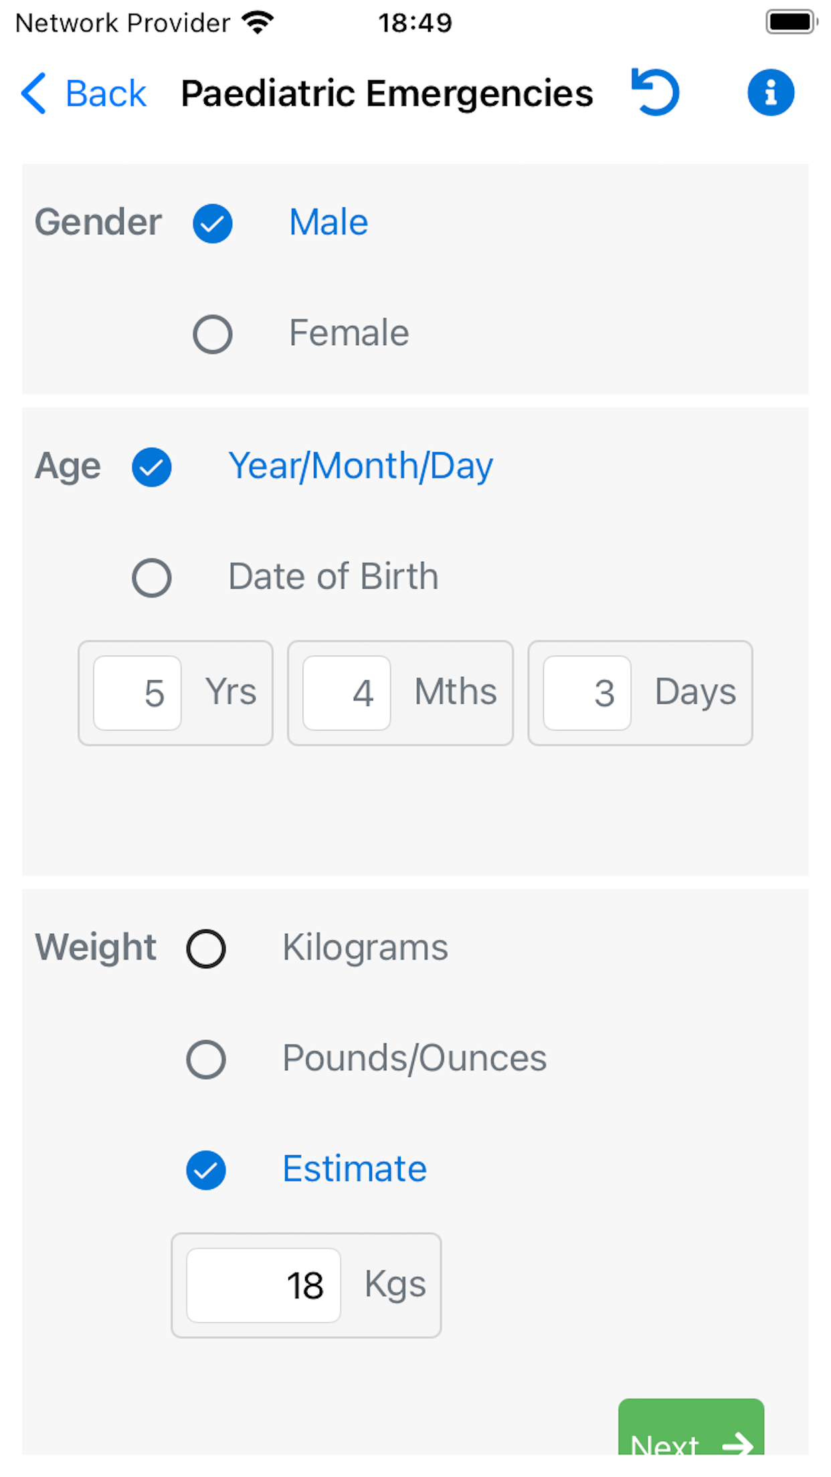Screen dimensions: 831x1477
Task: Check the Wi-Fi status icon
Action: 258,23
